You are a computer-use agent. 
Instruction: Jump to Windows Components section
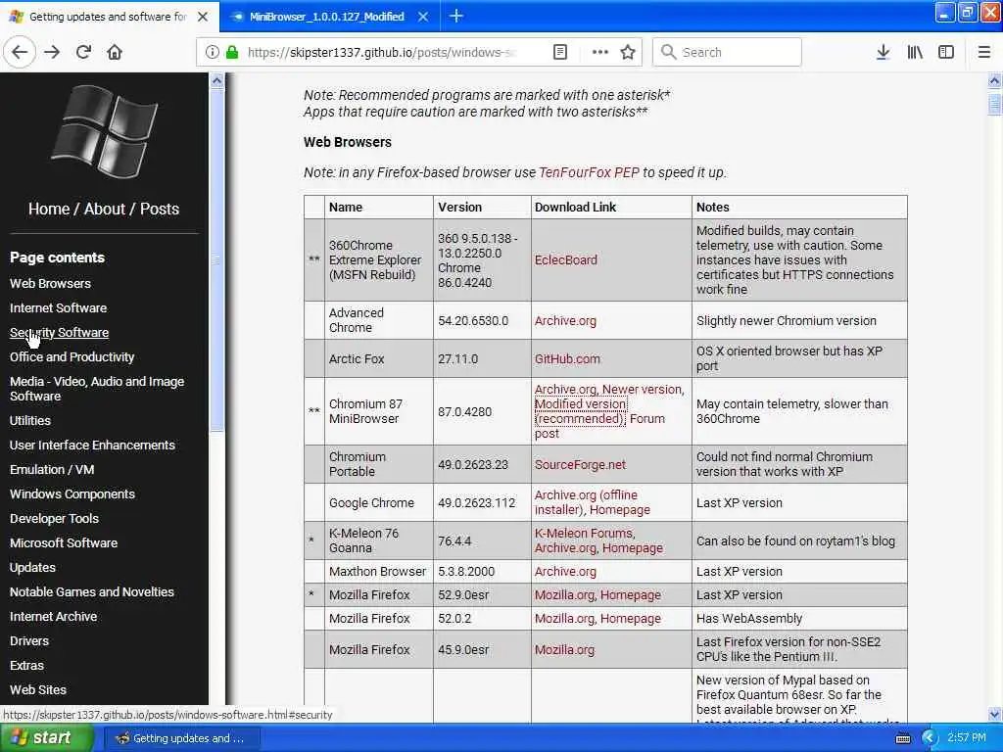point(72,493)
